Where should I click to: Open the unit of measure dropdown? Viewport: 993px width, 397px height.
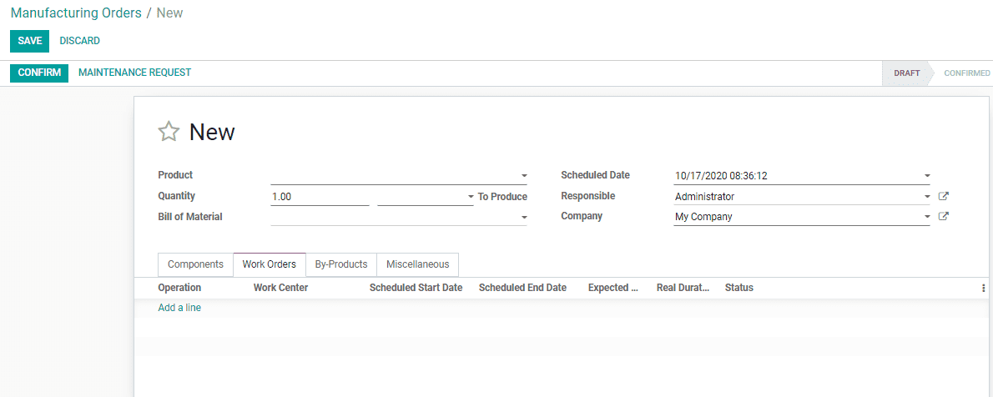[x=471, y=197]
